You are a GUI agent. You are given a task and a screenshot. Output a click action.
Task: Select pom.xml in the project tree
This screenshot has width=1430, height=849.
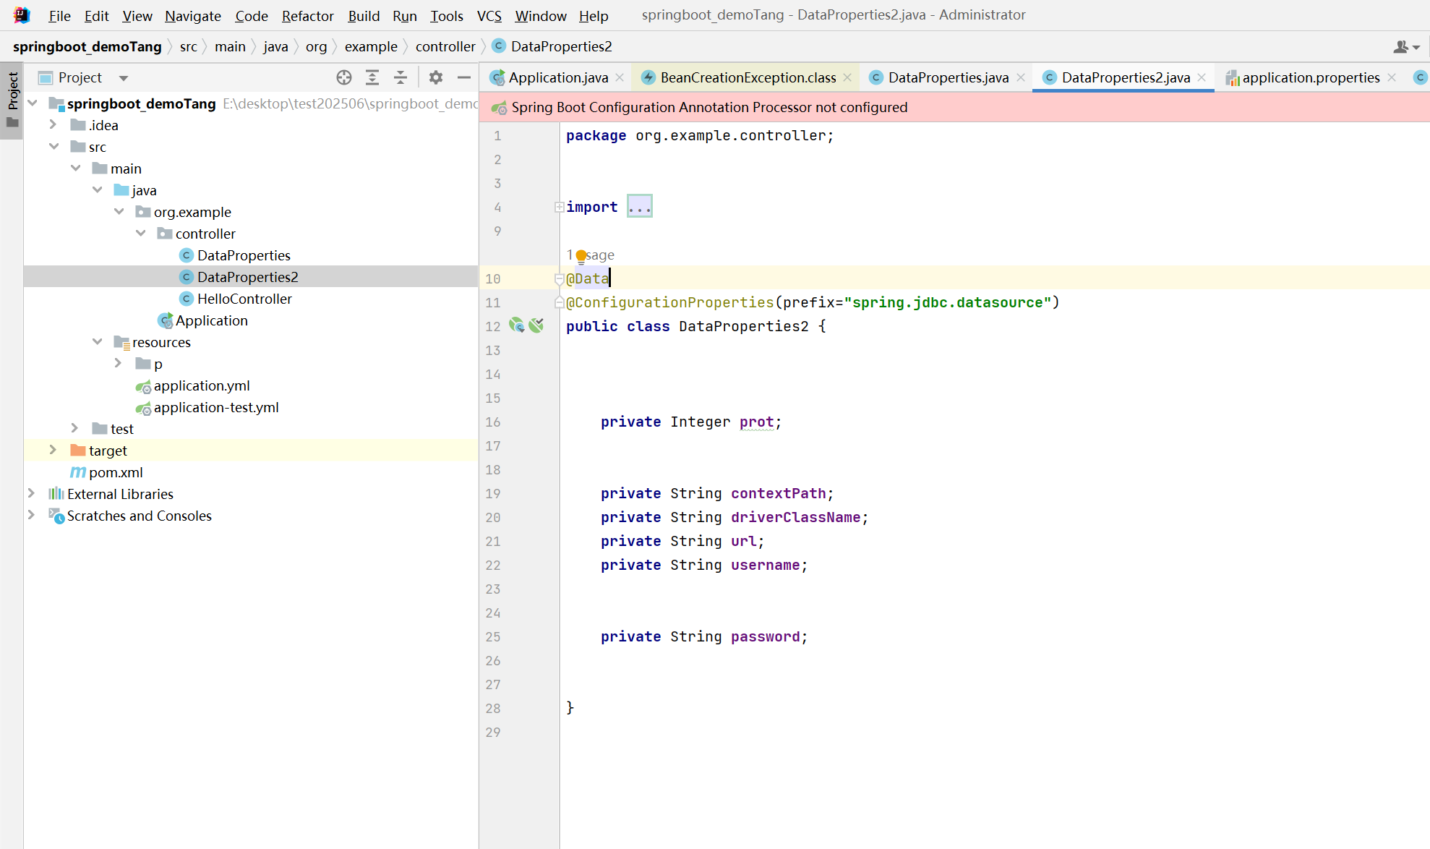[x=116, y=472]
